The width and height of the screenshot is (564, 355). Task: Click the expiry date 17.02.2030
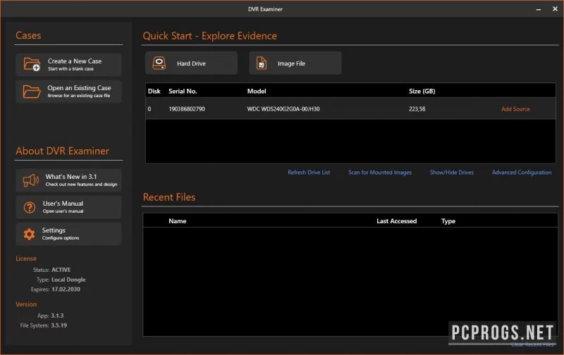(x=66, y=289)
